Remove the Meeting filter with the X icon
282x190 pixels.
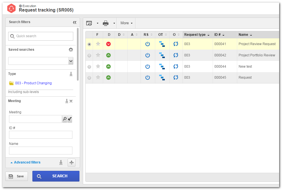(71, 101)
